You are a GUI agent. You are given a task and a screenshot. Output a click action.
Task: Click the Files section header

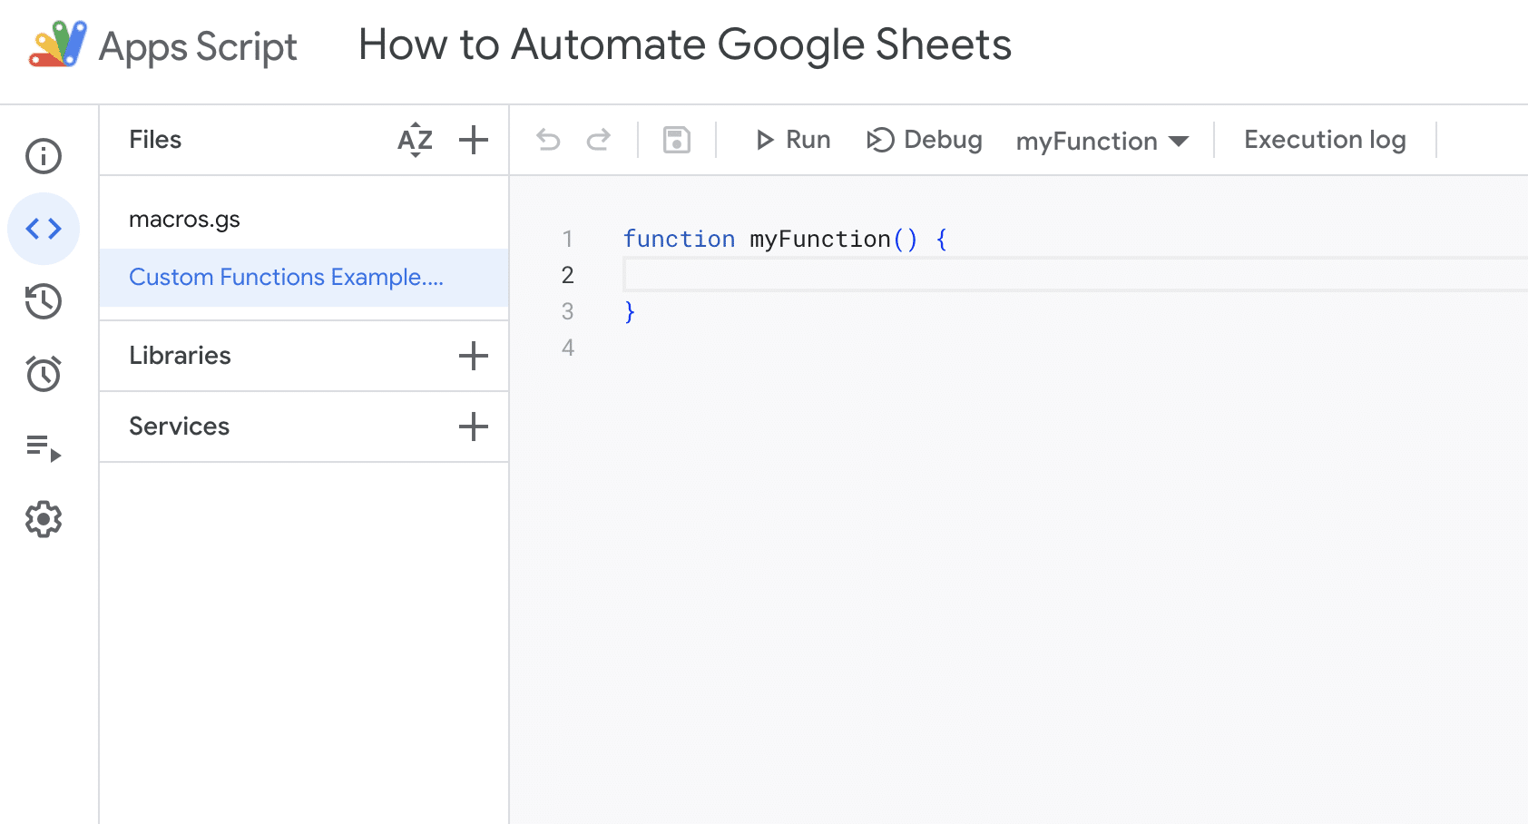point(155,140)
